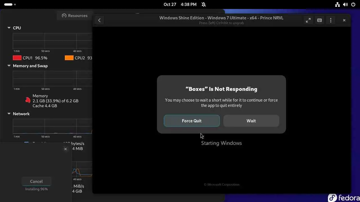The width and height of the screenshot is (360, 202).
Task: Pick the CPU1 red color swatch
Action: (17, 58)
